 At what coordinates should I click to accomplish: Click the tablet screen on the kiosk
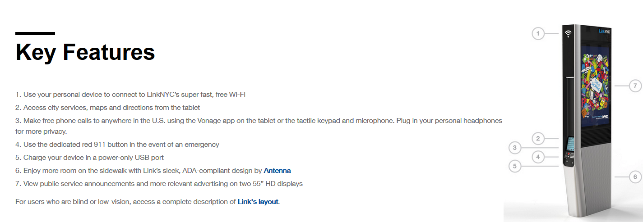(571, 144)
